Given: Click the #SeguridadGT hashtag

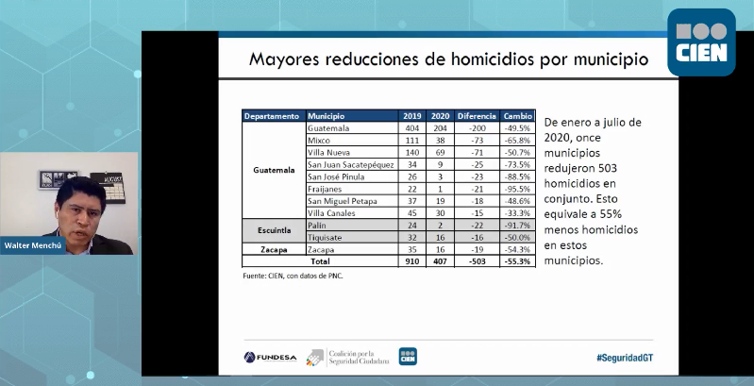Looking at the screenshot, I should 625,358.
